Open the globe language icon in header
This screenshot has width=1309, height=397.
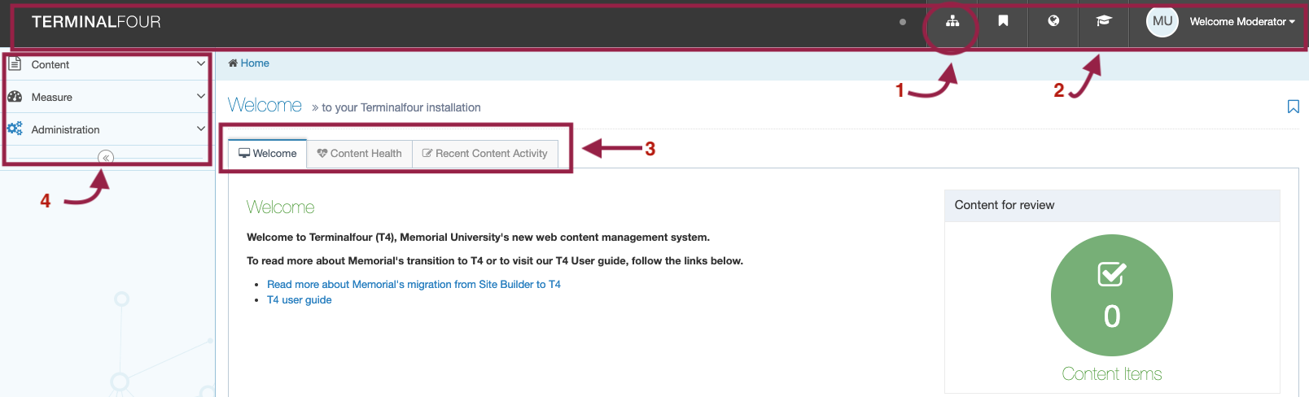point(1053,21)
